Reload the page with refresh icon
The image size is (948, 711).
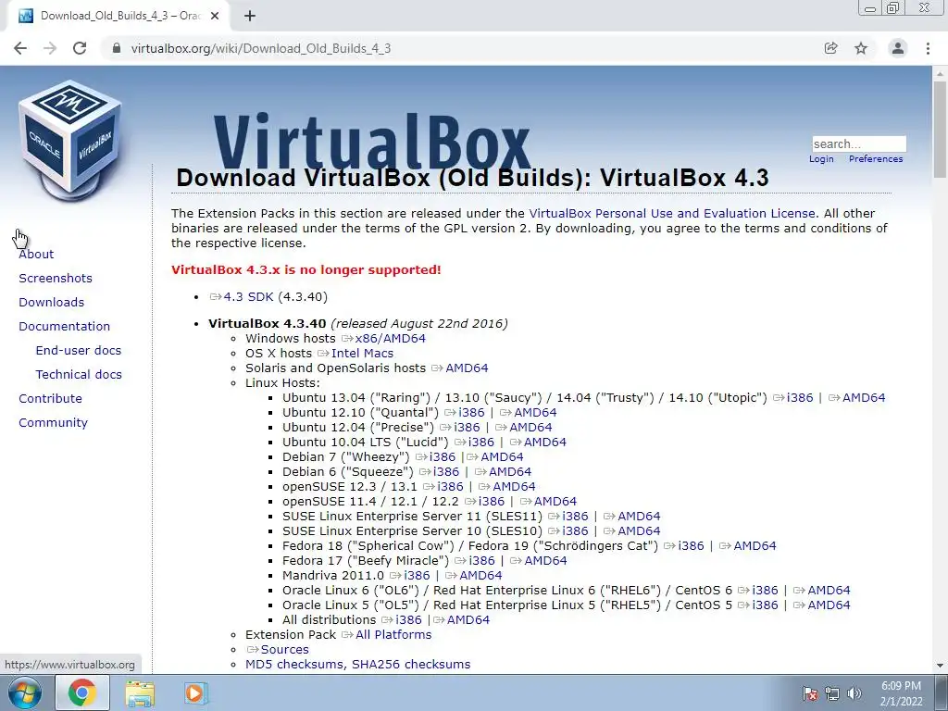click(x=80, y=48)
